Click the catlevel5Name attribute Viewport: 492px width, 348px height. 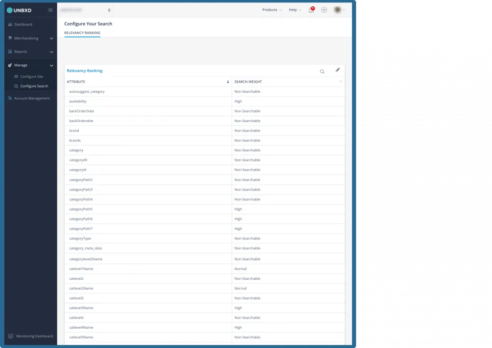pos(81,337)
